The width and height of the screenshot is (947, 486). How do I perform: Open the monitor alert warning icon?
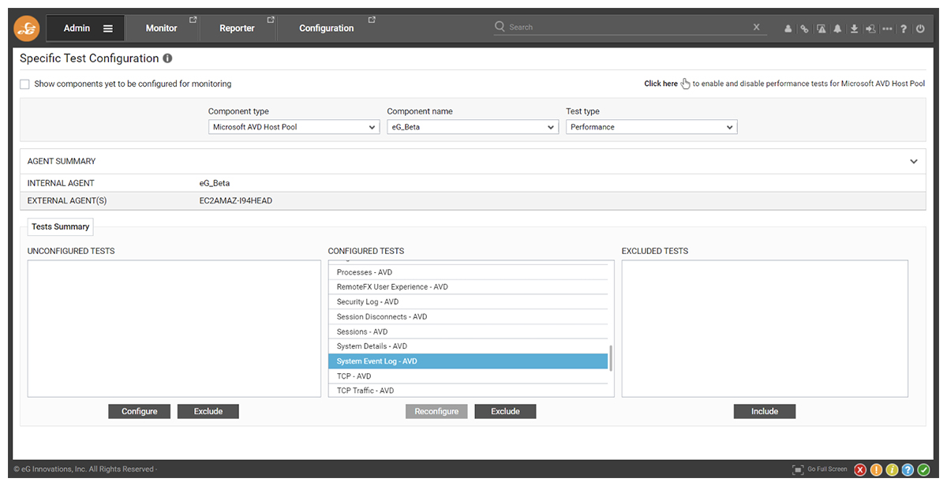821,28
